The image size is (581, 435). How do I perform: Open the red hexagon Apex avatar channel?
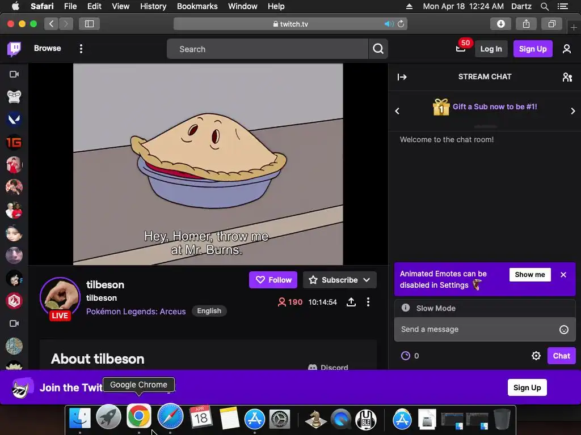[14, 301]
